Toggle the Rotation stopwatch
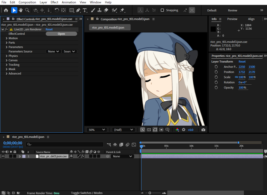Image resolution: width=267 pixels, height=195 pixels. [216, 82]
